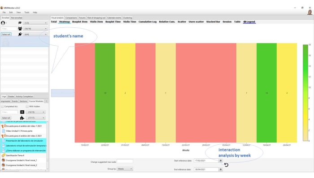Click the plug last-activity icon

(x=20, y=34)
